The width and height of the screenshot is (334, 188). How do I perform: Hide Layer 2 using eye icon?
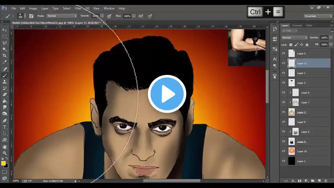[284, 161]
